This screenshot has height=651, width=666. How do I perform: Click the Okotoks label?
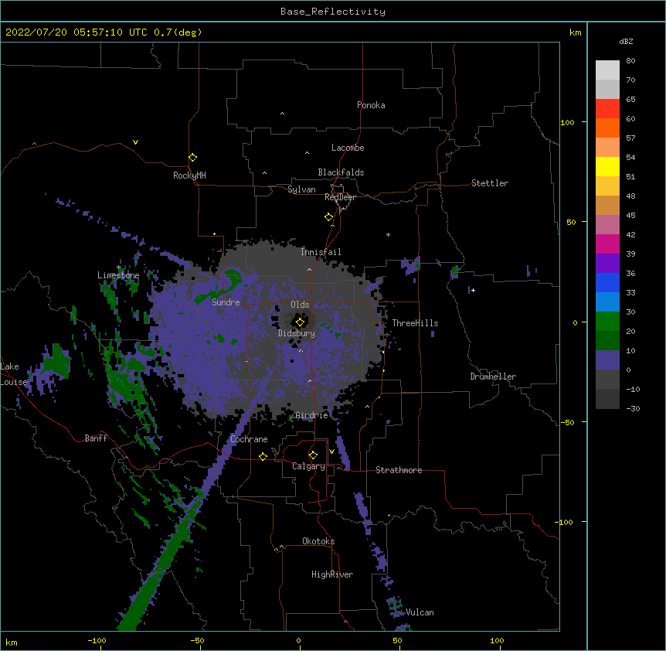point(318,541)
